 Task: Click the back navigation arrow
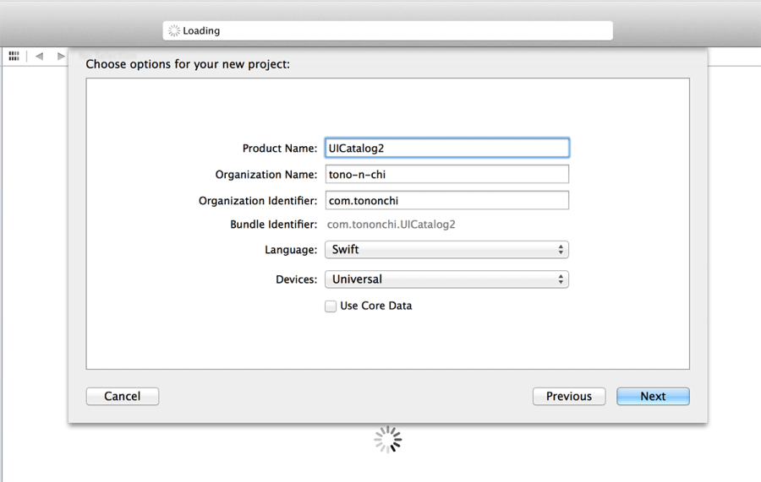tap(39, 56)
